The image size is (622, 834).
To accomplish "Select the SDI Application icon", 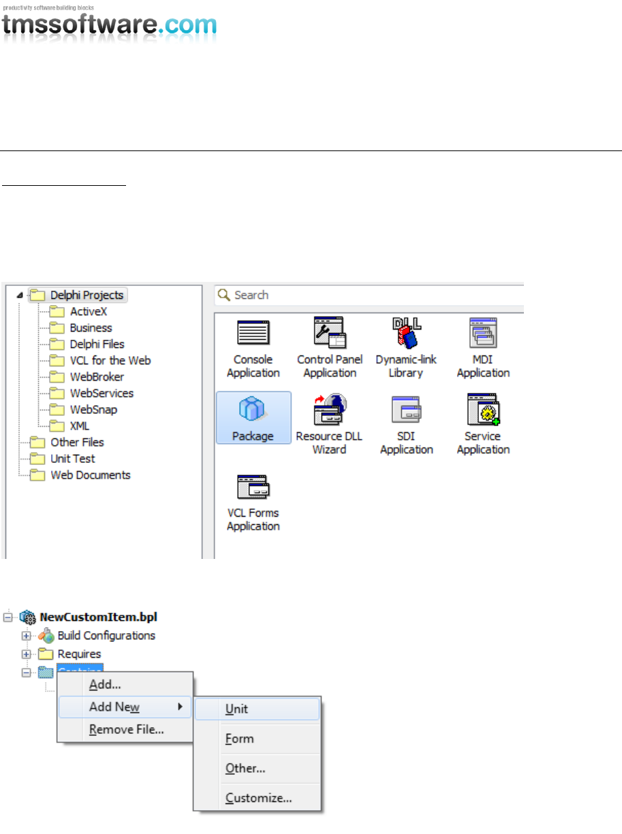I will point(406,409).
